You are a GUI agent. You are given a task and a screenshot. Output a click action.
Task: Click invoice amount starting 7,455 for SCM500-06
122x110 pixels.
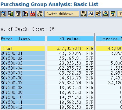point(109,78)
